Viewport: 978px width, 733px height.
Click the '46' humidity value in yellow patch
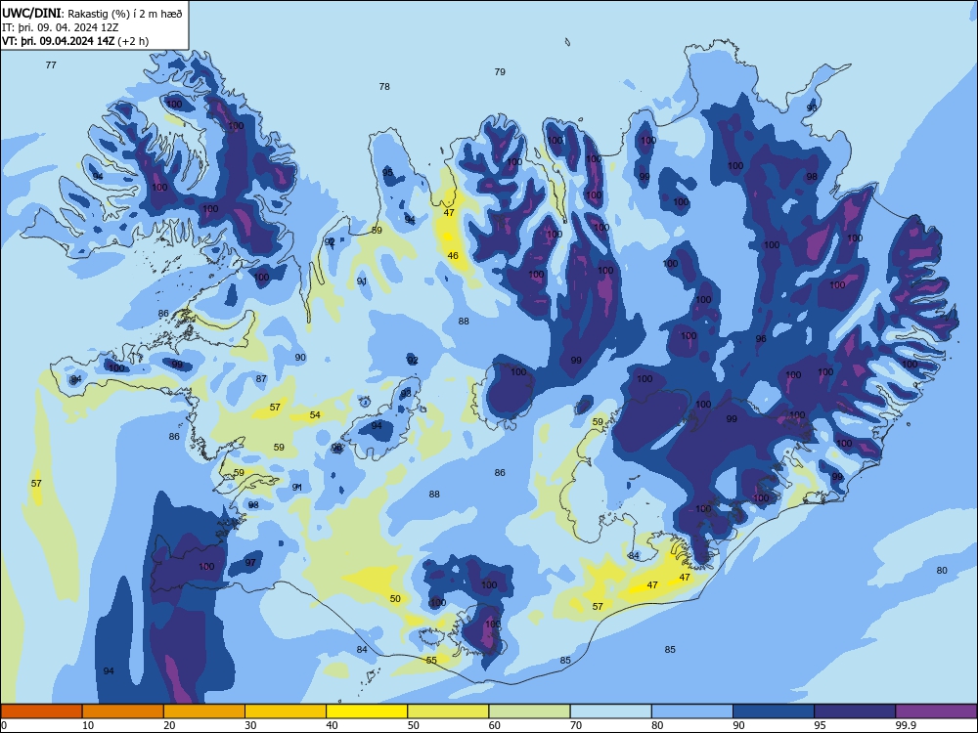coord(453,255)
